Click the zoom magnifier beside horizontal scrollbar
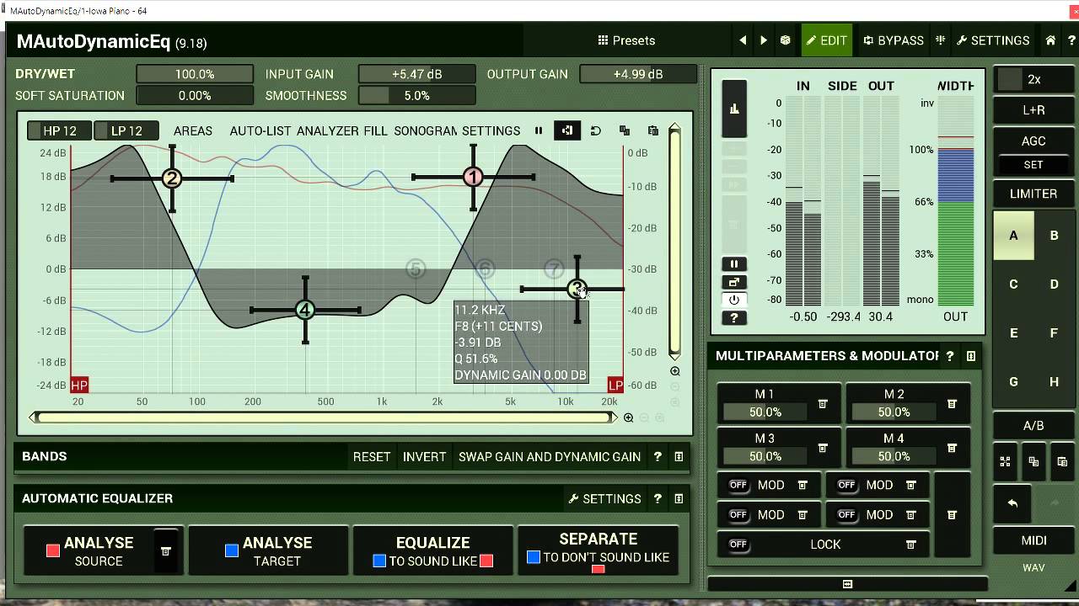The height and width of the screenshot is (606, 1079). pyautogui.click(x=628, y=417)
